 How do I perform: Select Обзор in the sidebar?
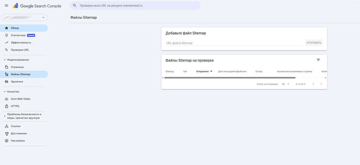click(x=15, y=28)
